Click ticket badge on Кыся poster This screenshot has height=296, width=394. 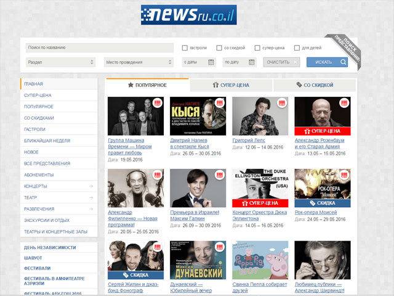tap(220, 103)
